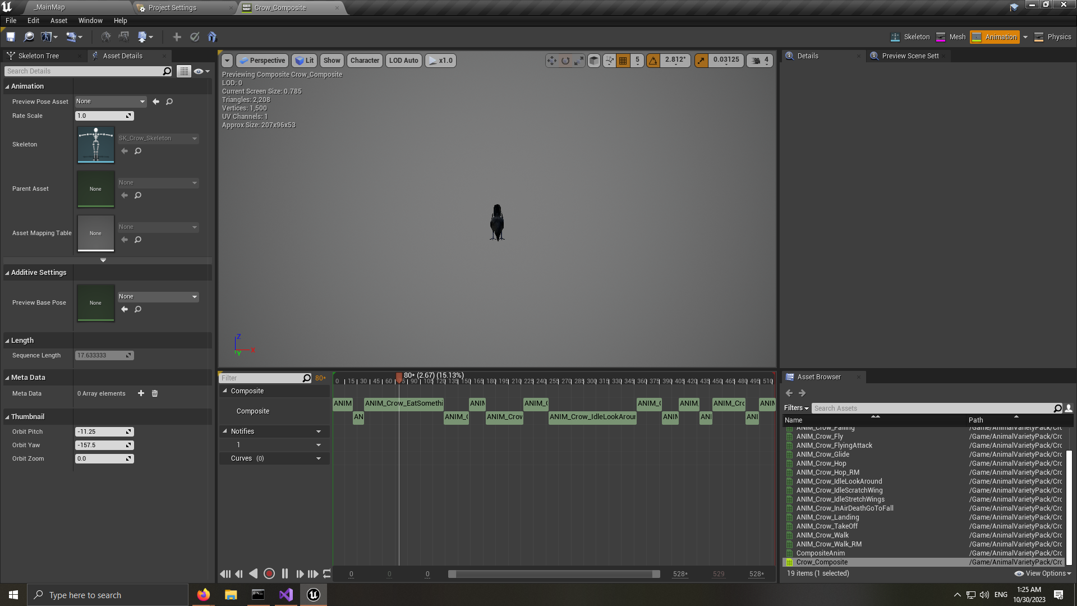
Task: Toggle rotation snapping at 2.812 degrees
Action: click(x=653, y=61)
